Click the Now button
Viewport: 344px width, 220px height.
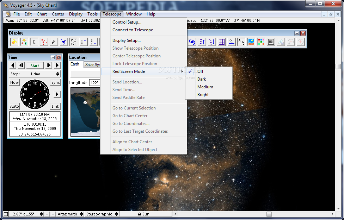tap(14, 82)
